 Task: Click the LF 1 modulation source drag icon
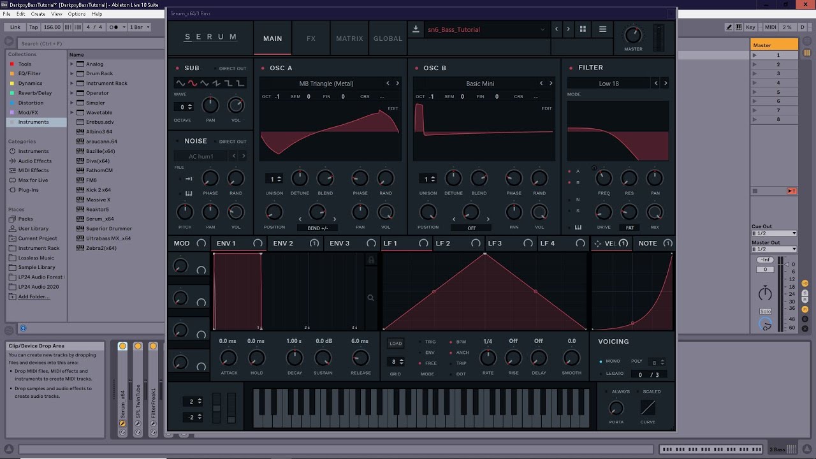pyautogui.click(x=423, y=243)
